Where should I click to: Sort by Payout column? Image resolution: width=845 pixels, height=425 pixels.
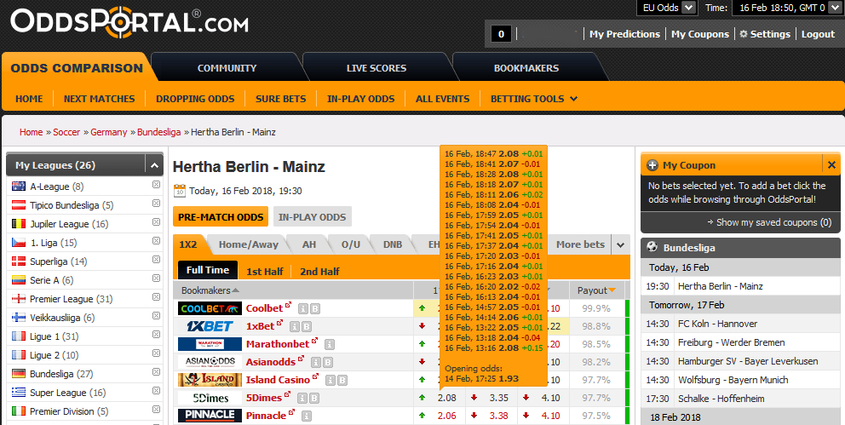(x=596, y=290)
